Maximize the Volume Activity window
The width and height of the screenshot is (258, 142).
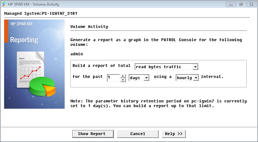coord(241,4)
